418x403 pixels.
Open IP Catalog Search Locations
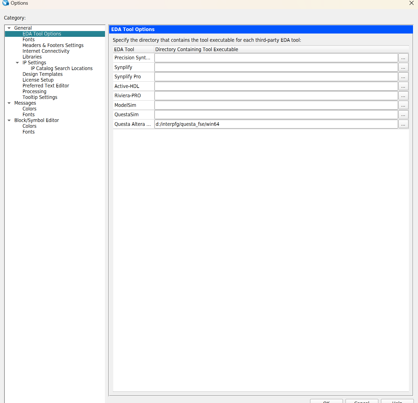(x=62, y=68)
